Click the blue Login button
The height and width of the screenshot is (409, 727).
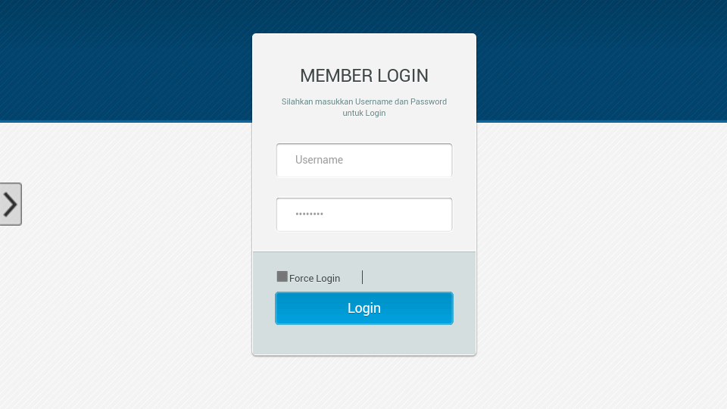click(364, 308)
